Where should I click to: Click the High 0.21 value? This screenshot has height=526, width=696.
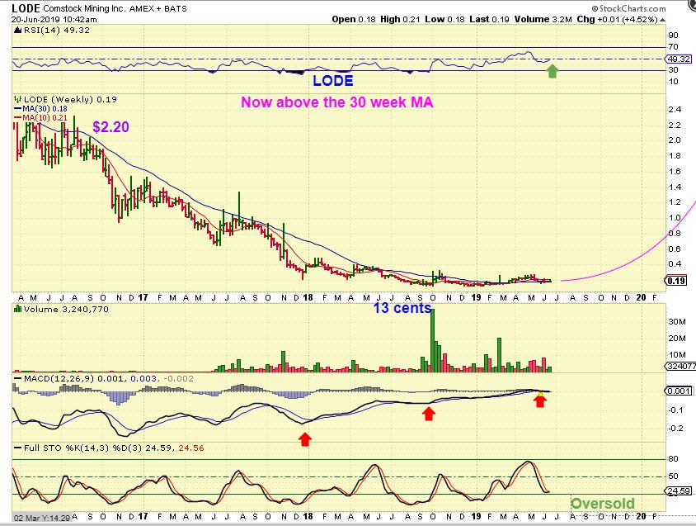pyautogui.click(x=400, y=20)
